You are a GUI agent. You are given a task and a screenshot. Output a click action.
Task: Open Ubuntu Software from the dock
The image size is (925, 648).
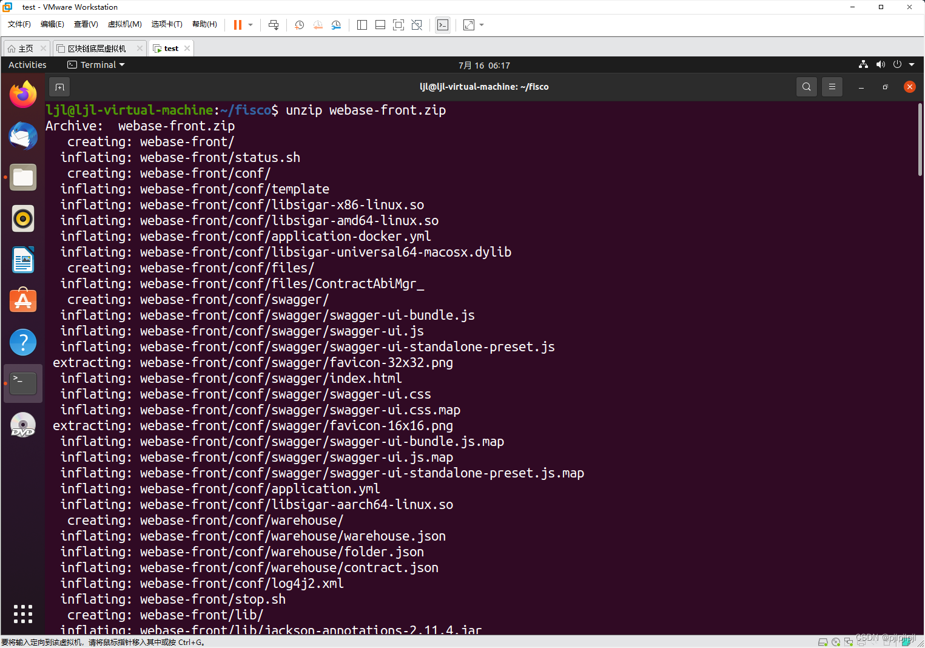pyautogui.click(x=23, y=301)
